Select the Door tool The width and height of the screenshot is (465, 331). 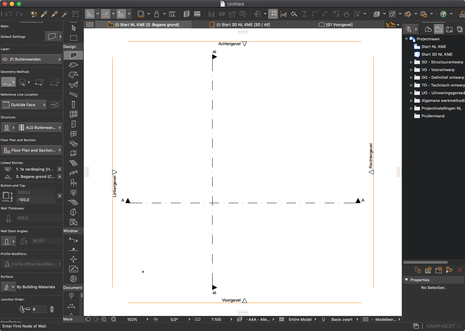pos(73,124)
